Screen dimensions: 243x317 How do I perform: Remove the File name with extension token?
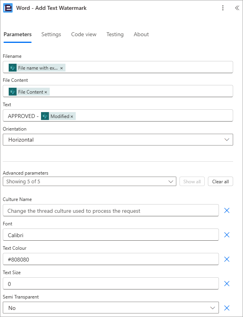tap(62, 68)
